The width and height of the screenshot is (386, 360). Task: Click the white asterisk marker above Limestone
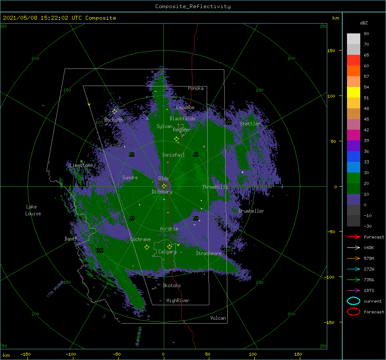click(x=81, y=161)
